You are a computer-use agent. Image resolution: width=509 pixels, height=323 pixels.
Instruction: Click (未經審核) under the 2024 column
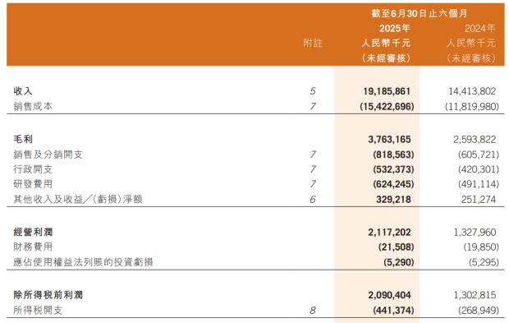[x=471, y=58]
